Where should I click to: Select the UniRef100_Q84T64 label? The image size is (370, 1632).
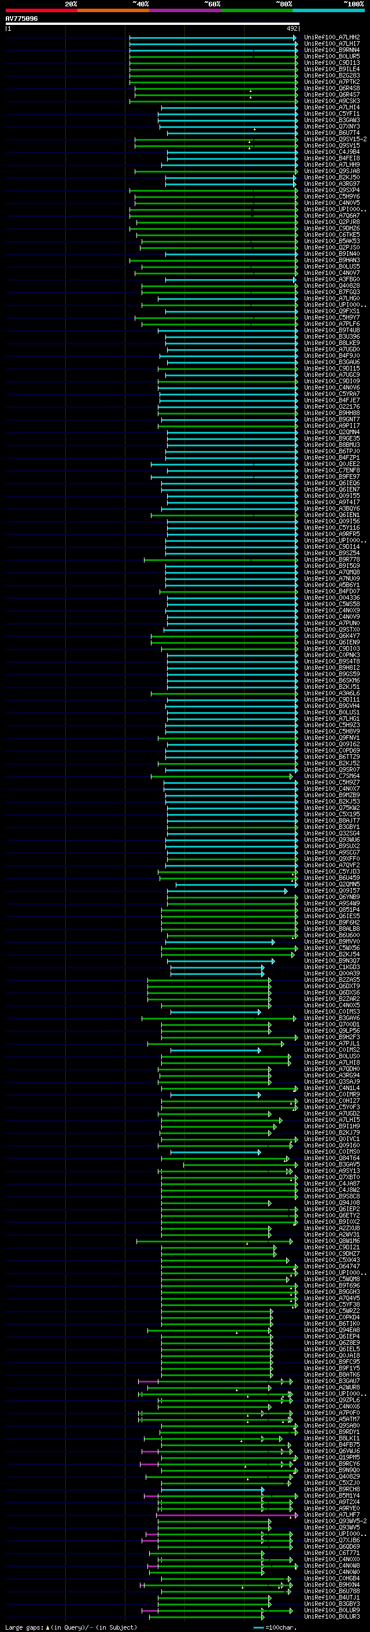[332, 1158]
